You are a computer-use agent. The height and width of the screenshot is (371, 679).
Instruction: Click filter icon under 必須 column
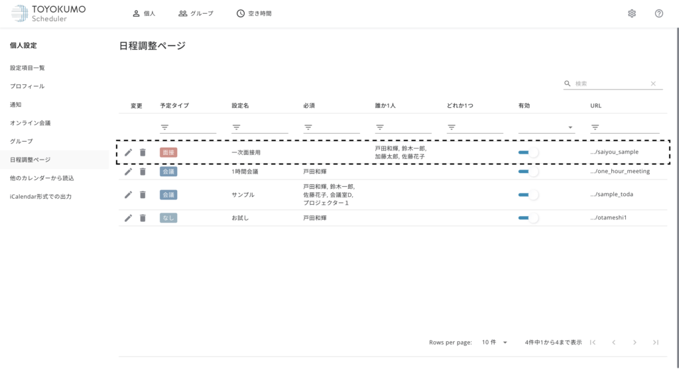308,127
